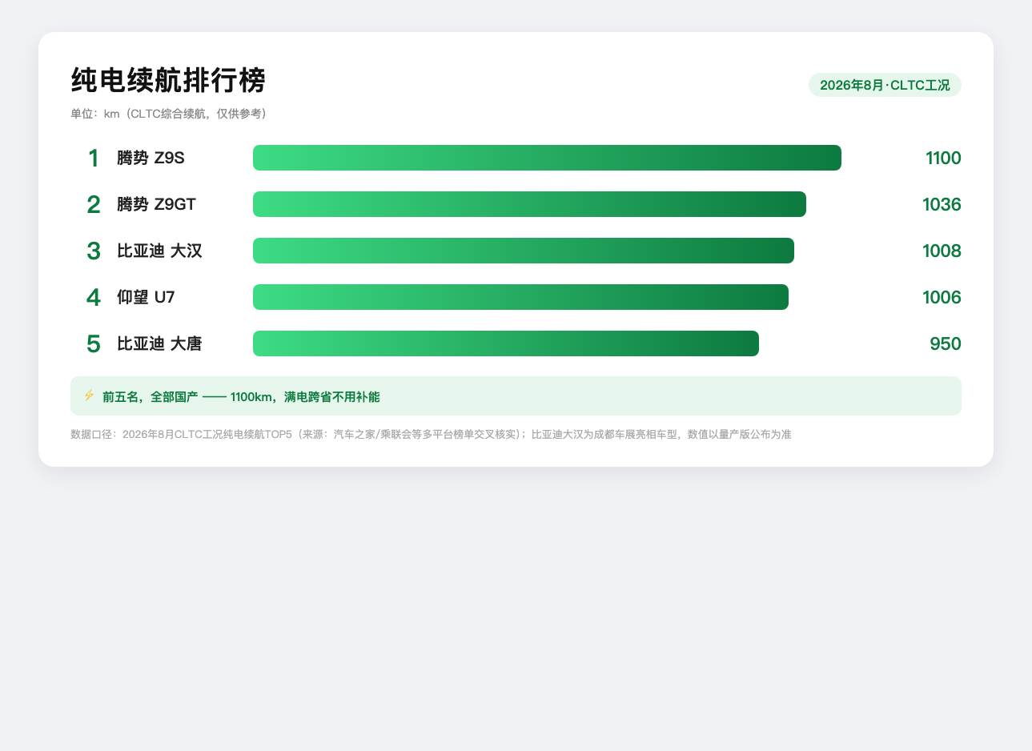Screen dimensions: 1032x751
Task: Click the value 1100
Action: (x=943, y=158)
